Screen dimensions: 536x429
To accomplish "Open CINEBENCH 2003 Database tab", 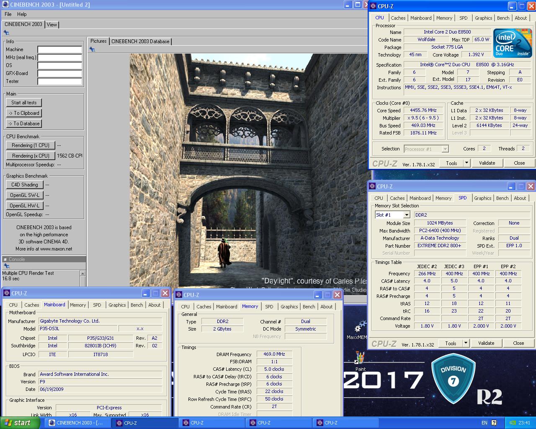I will [140, 41].
